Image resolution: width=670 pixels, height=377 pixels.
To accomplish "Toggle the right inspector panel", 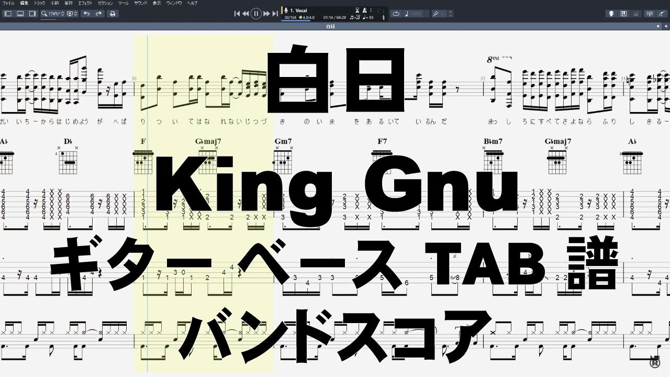I will (32, 14).
